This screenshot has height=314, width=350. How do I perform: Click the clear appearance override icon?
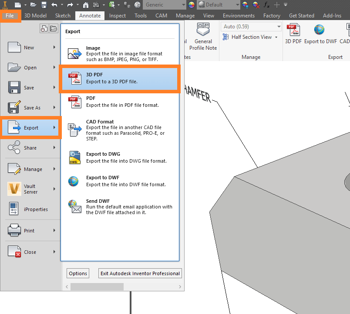click(x=256, y=5)
